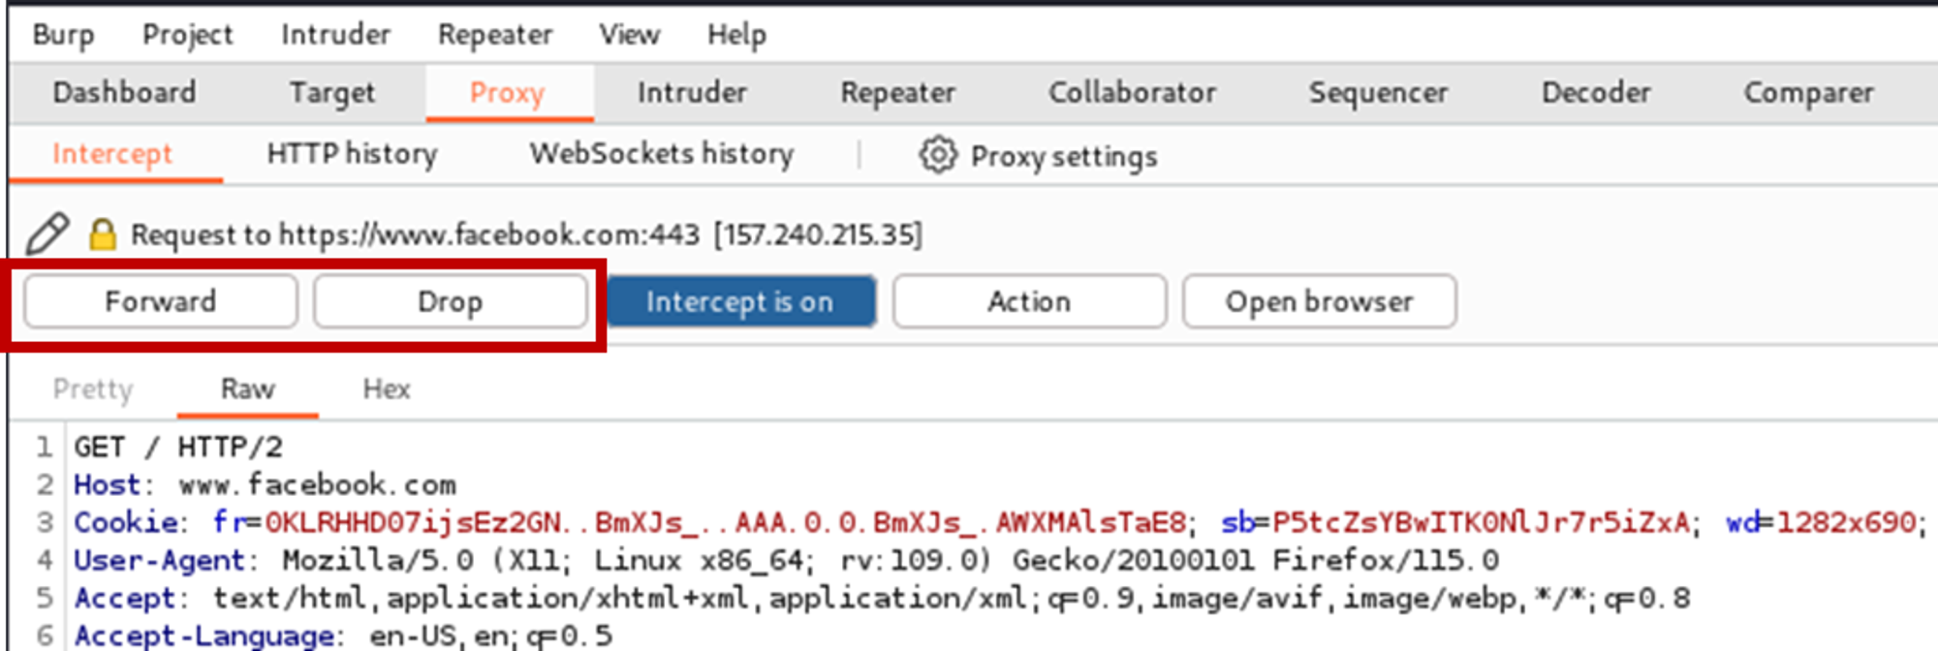Open the Burp menu

click(63, 35)
